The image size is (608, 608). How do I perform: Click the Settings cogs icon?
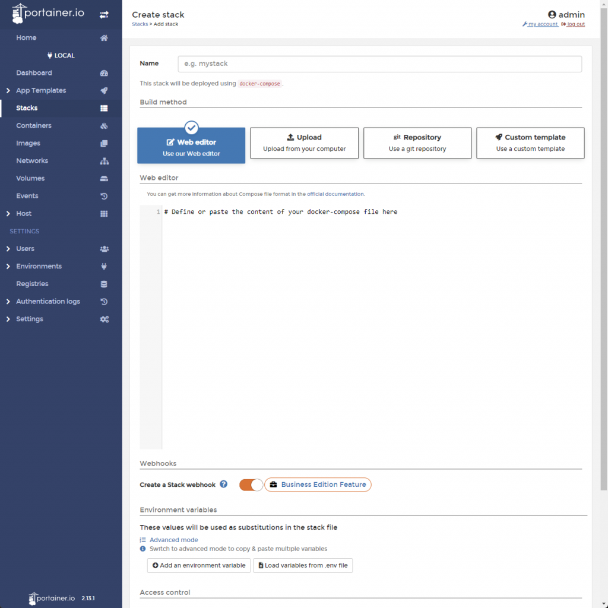click(104, 319)
